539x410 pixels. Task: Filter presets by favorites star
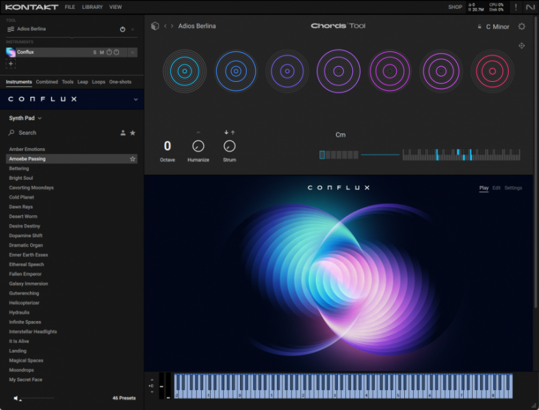133,133
